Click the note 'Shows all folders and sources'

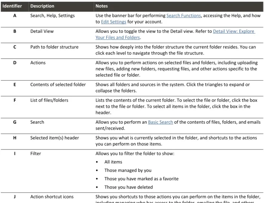[173, 88]
